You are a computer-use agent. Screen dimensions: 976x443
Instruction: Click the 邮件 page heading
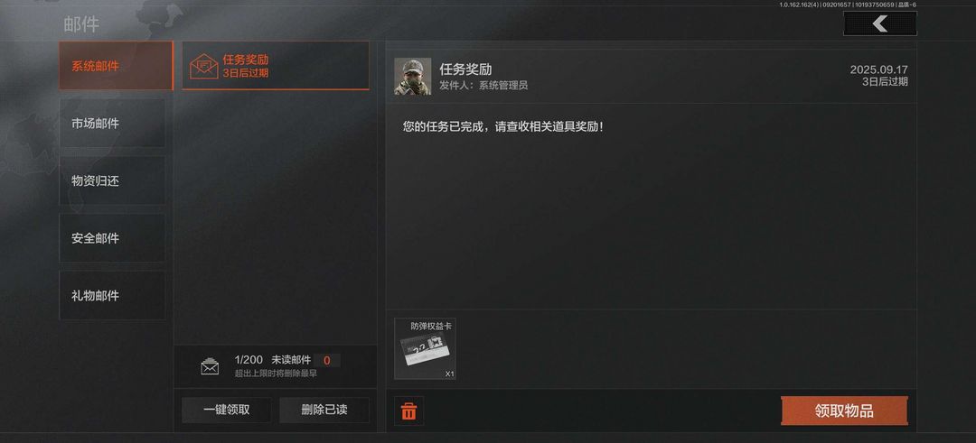81,25
